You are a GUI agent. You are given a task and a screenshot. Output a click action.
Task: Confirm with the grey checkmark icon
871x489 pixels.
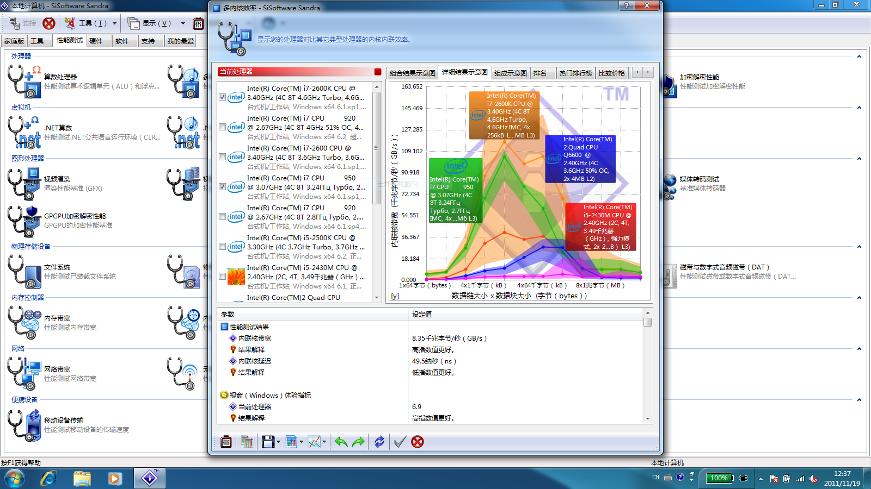pyautogui.click(x=400, y=442)
